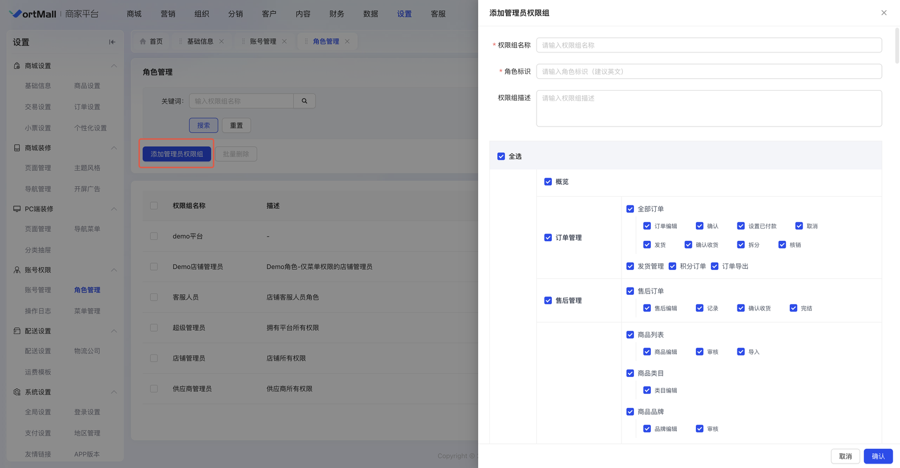Click the 确认 button in the dialog

coord(877,456)
